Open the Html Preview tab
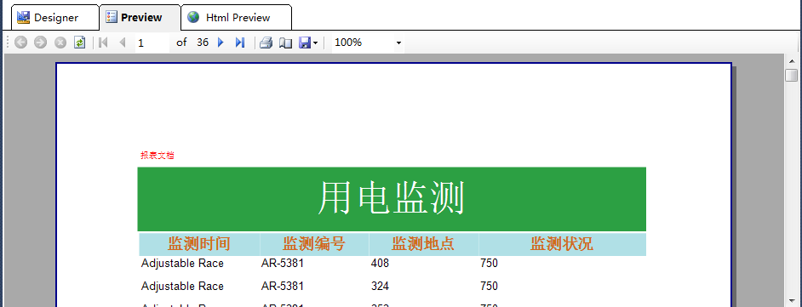This screenshot has height=307, width=802. (237, 17)
